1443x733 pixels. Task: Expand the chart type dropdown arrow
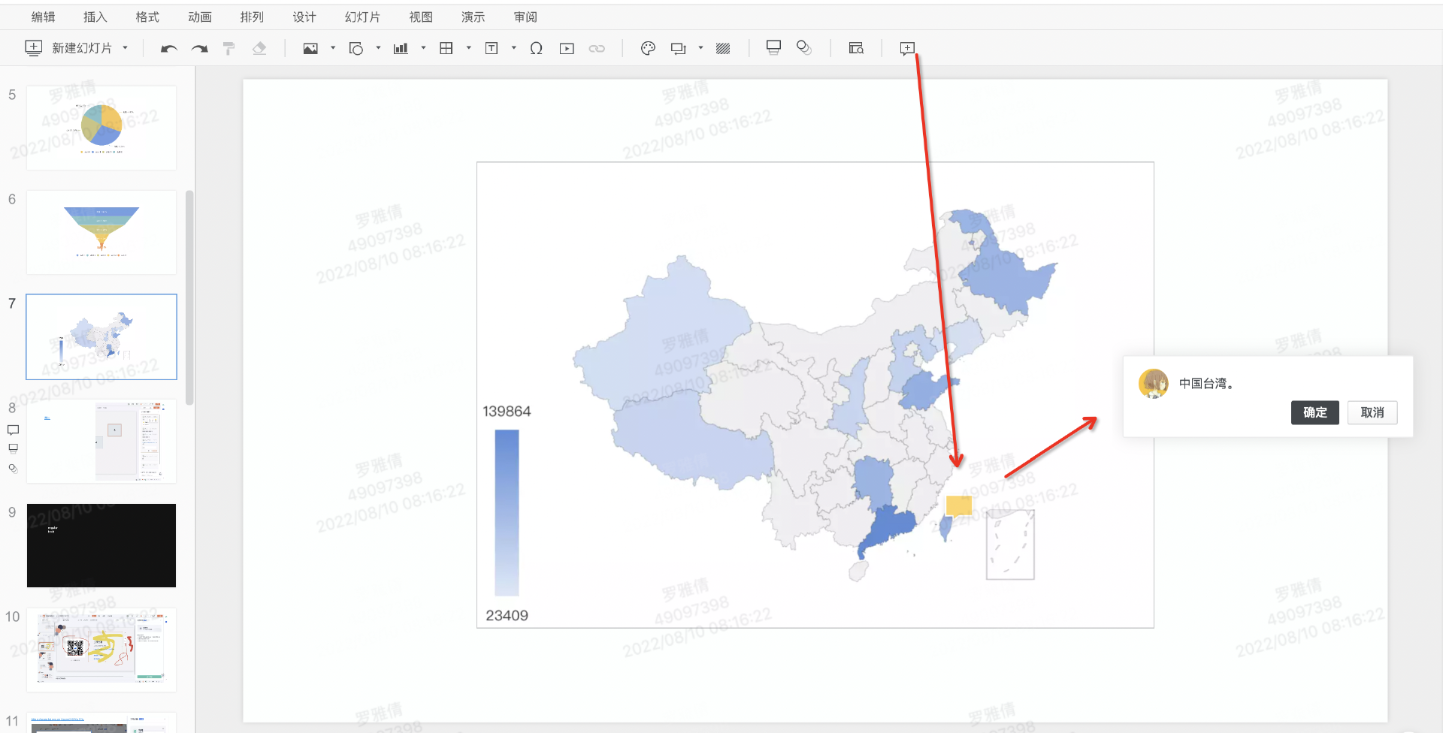click(423, 49)
